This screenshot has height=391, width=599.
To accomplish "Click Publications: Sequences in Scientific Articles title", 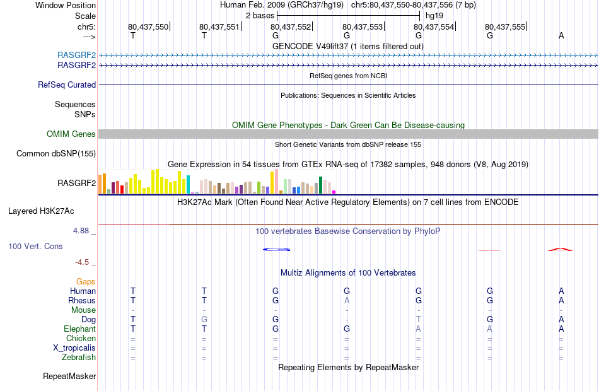I will click(x=348, y=95).
